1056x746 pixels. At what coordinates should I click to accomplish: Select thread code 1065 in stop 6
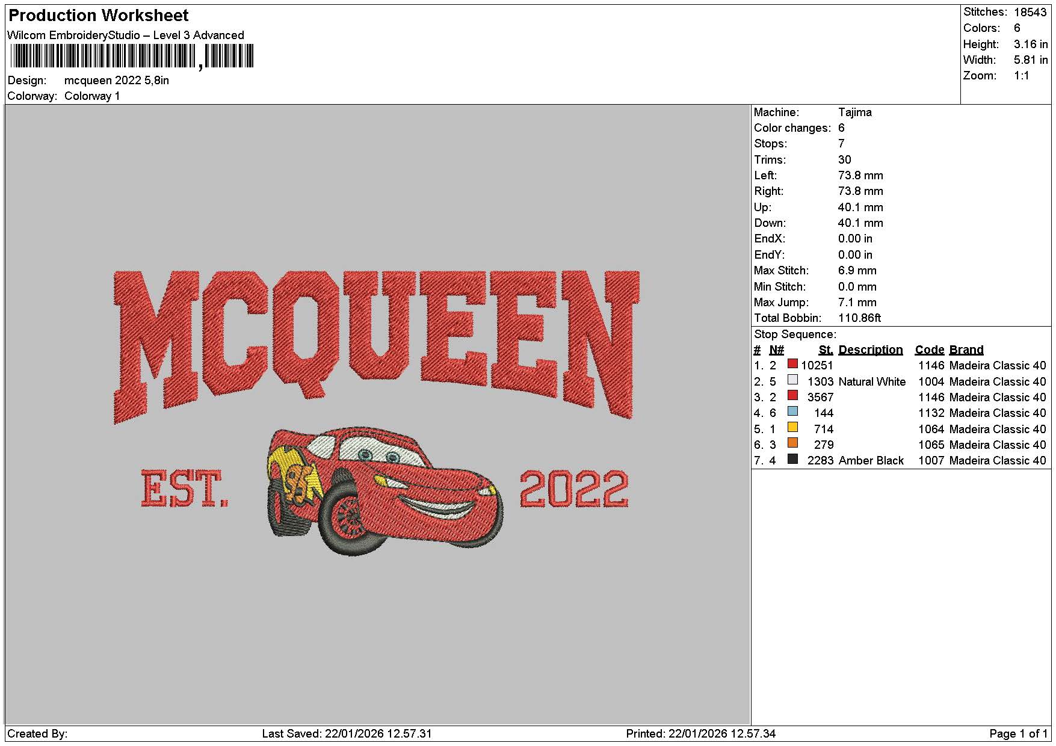tap(931, 445)
